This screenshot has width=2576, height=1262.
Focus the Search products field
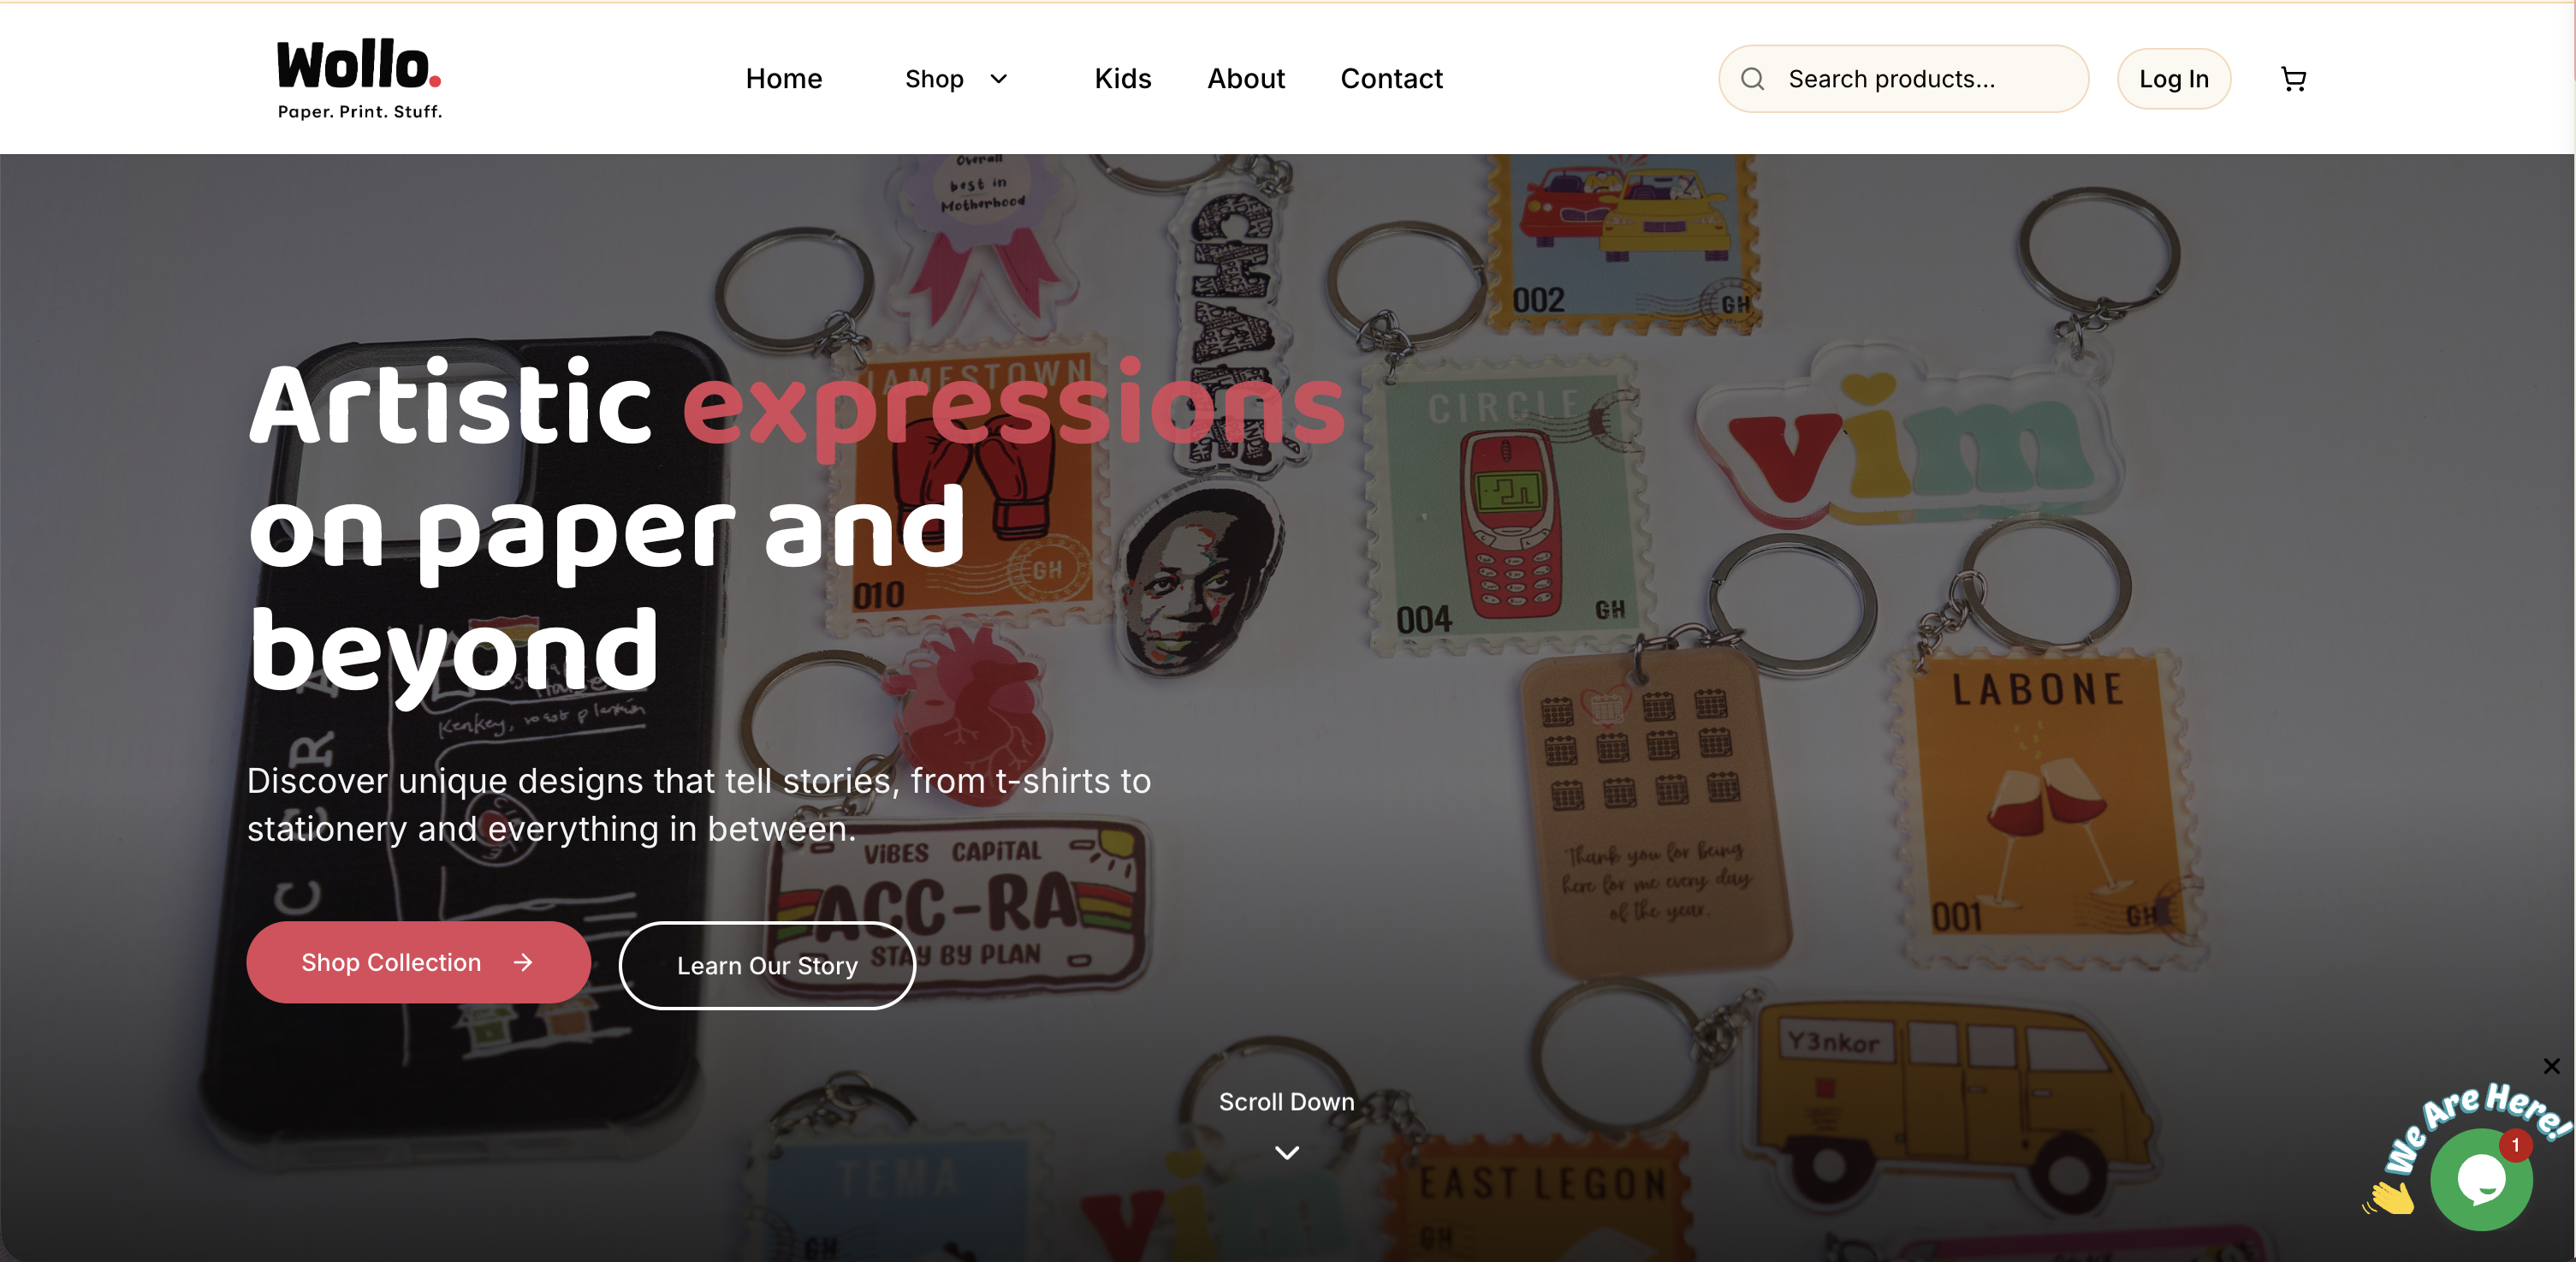tap(1903, 79)
